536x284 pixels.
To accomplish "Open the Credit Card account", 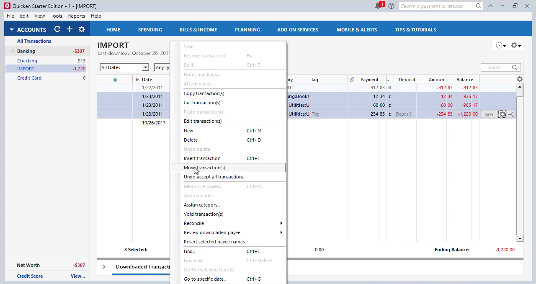I will tap(29, 78).
